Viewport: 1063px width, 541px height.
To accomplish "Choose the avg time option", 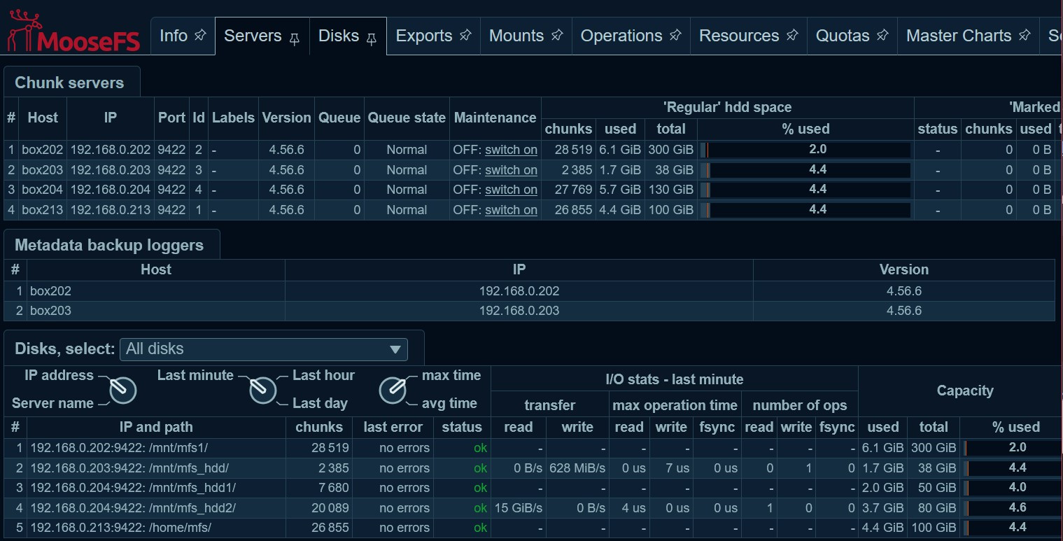I will coord(449,403).
